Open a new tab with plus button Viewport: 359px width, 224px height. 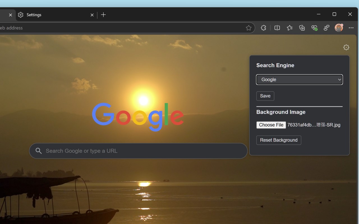point(103,15)
